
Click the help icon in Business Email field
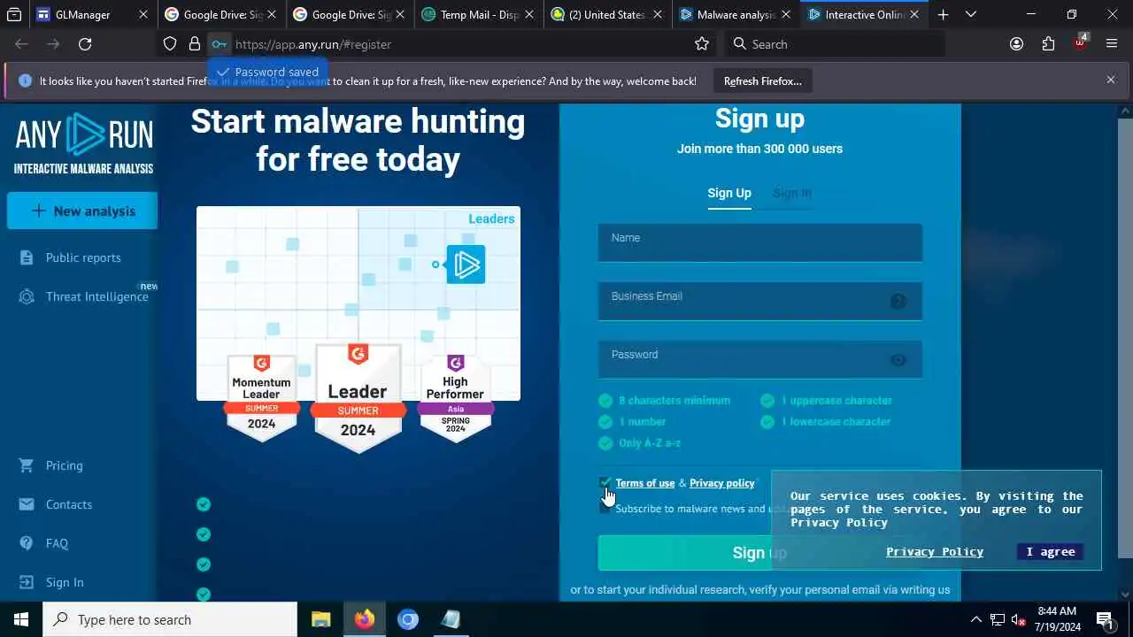click(x=898, y=302)
